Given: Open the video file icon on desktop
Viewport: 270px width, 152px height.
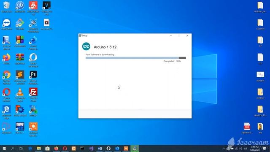Looking at the screenshot, I should click(x=47, y=23).
